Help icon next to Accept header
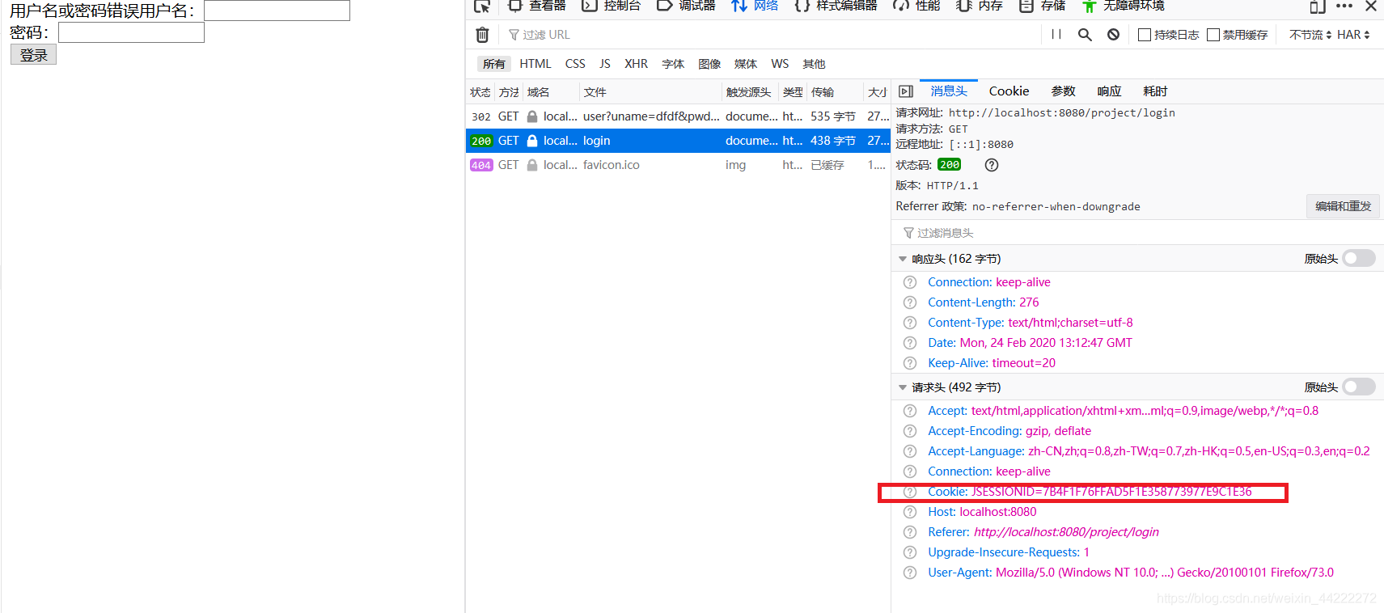The width and height of the screenshot is (1384, 613). 910,411
